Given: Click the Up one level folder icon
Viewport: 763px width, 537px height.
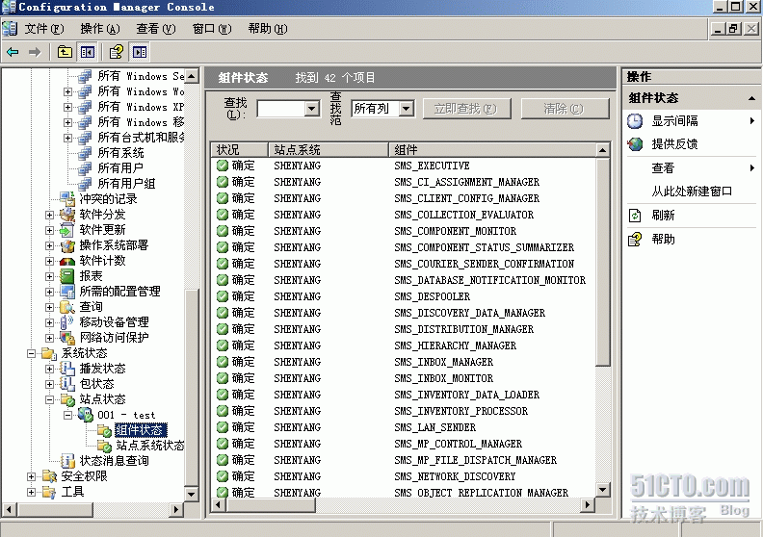Looking at the screenshot, I should [x=65, y=52].
